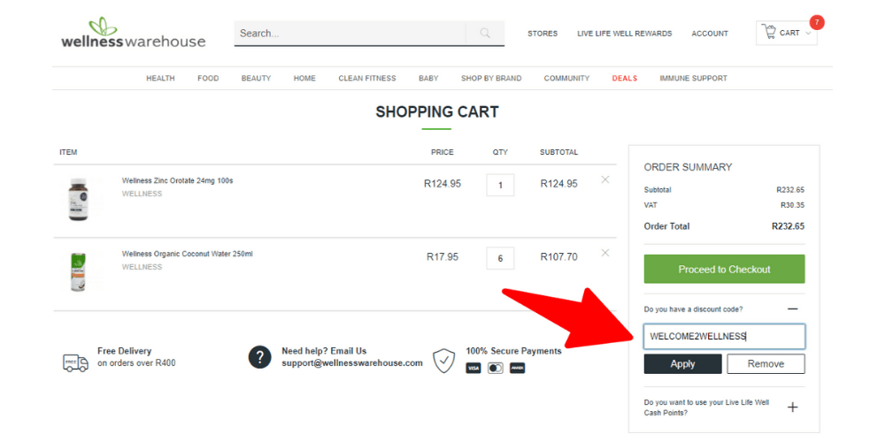
Task: Click the free delivery truck icon
Action: [x=75, y=363]
